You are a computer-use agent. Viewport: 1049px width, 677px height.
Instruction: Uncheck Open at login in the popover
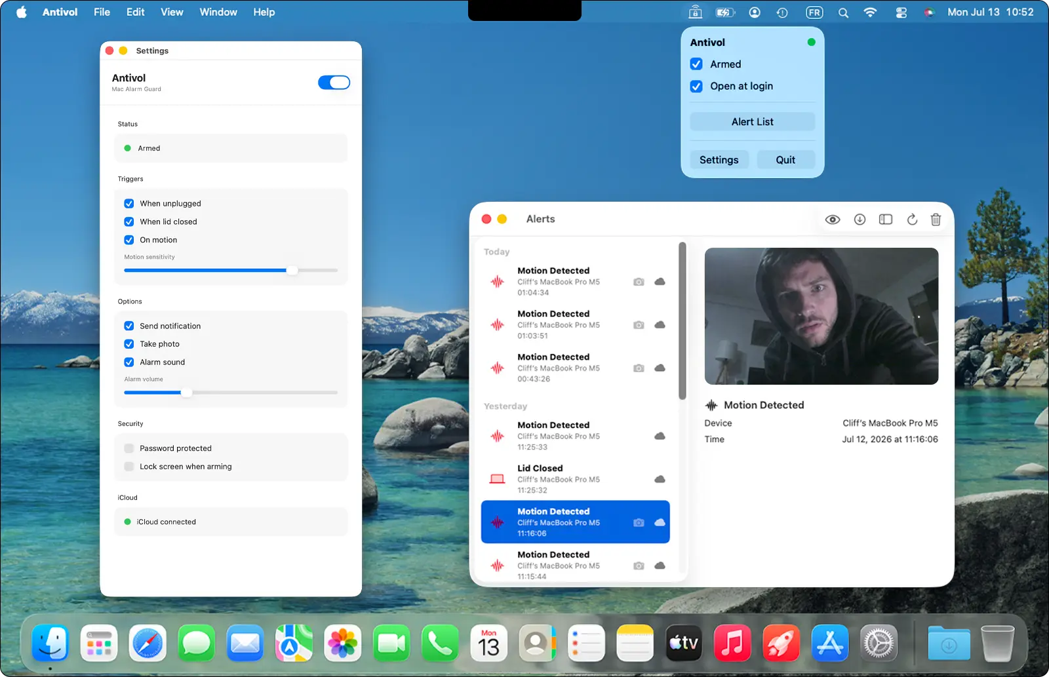(x=696, y=87)
